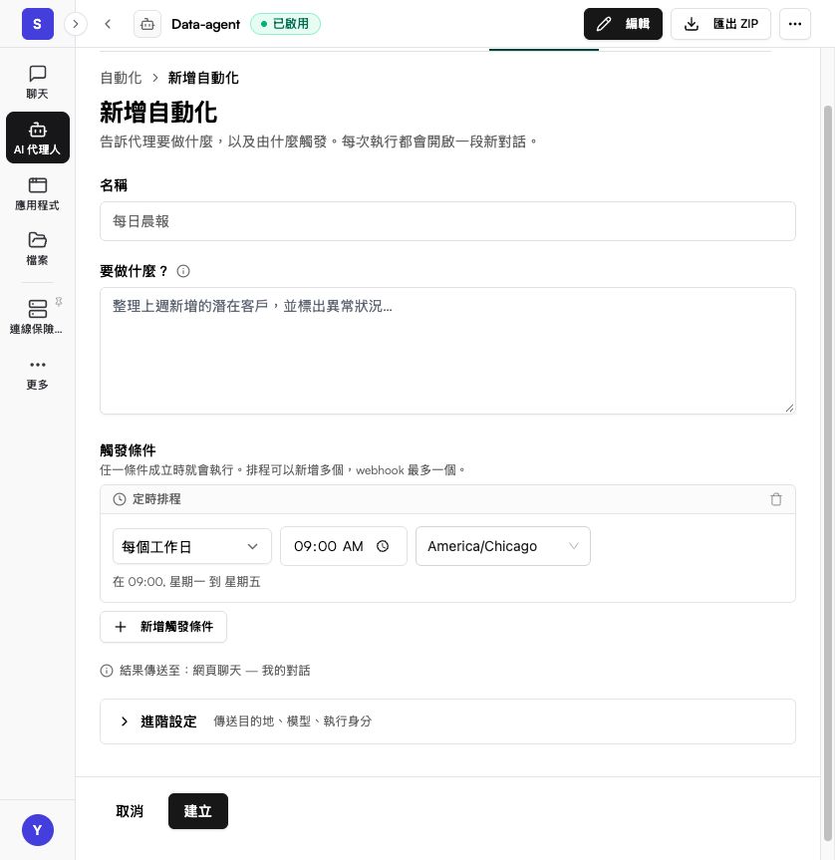Focus the 要做什麼 textarea
The width and height of the screenshot is (835, 860).
447,351
